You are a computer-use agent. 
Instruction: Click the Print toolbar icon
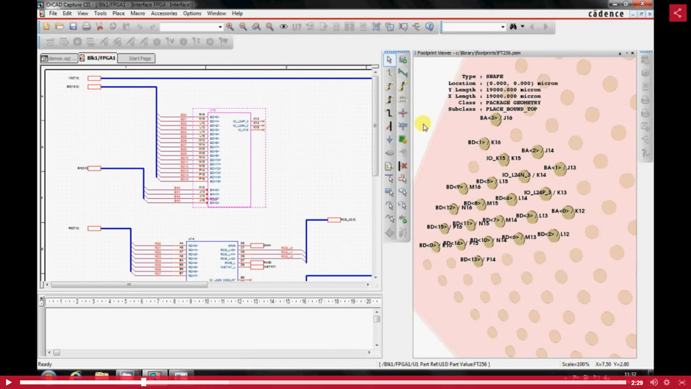point(86,27)
